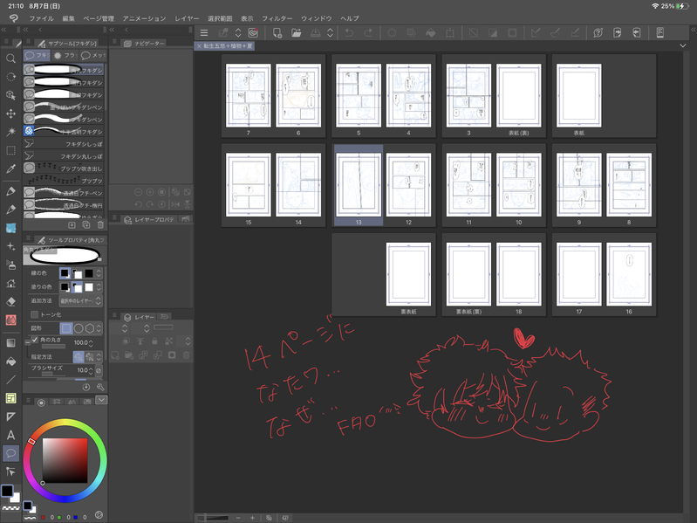This screenshot has width=697, height=523.
Task: Toggle transparent color swatch under tool colors
Action: coord(10,508)
